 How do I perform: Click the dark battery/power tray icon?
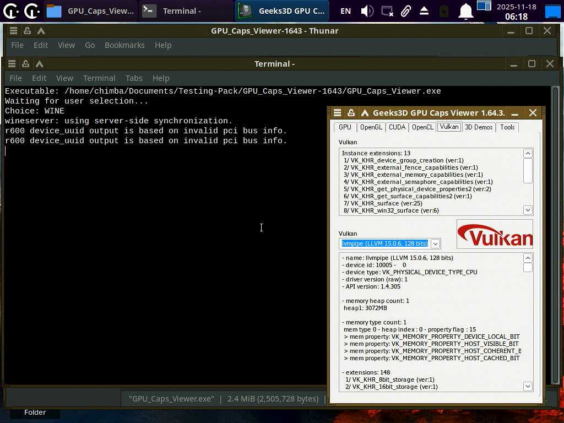(x=444, y=11)
